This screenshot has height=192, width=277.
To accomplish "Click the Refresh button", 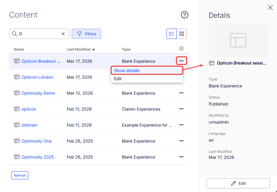I will click(20, 175).
